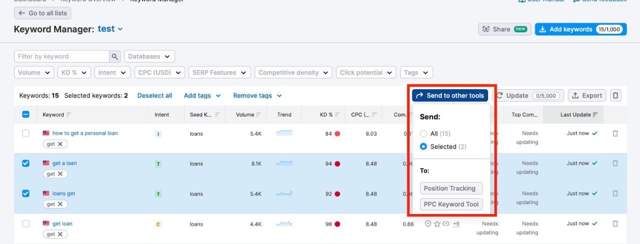Open the Remove tags menu
The height and width of the screenshot is (244, 640).
[257, 95]
